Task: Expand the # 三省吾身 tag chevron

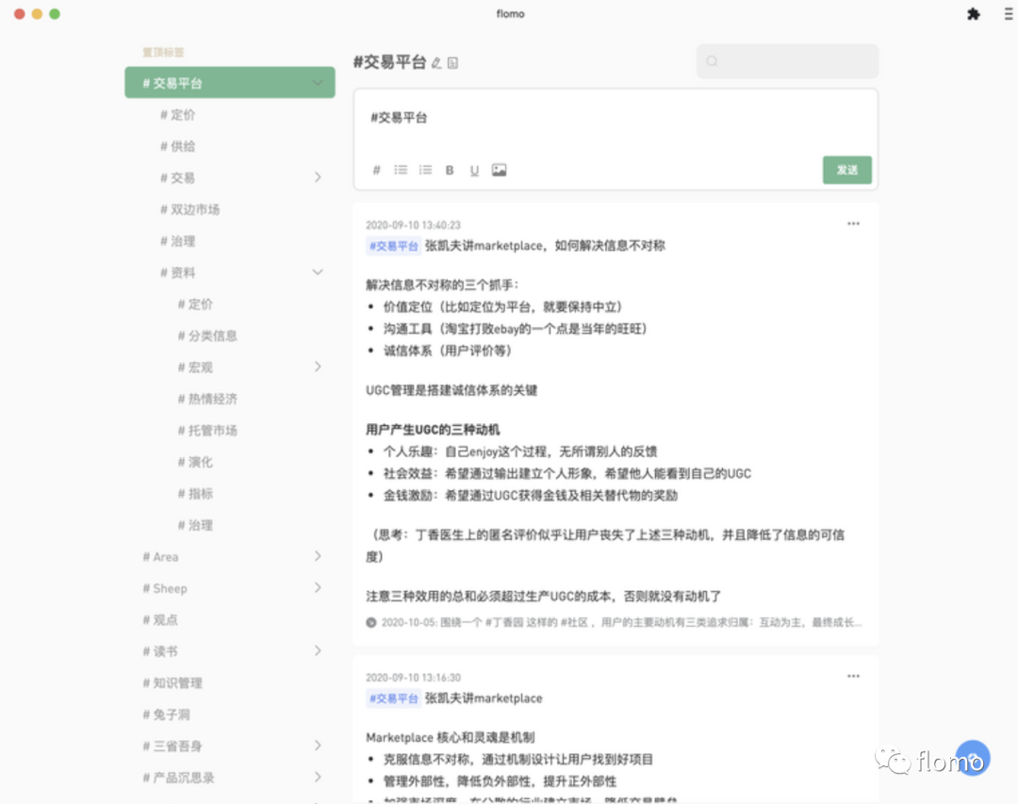Action: 318,746
